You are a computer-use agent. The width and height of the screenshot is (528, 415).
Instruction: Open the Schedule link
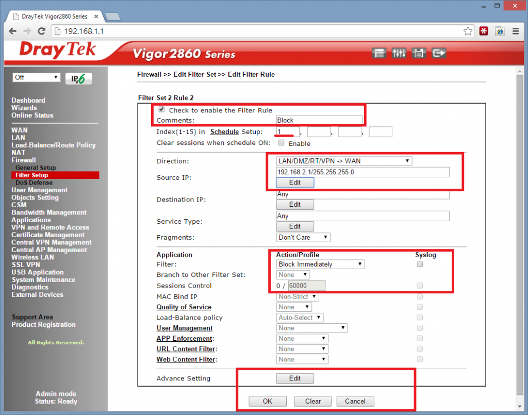(224, 132)
